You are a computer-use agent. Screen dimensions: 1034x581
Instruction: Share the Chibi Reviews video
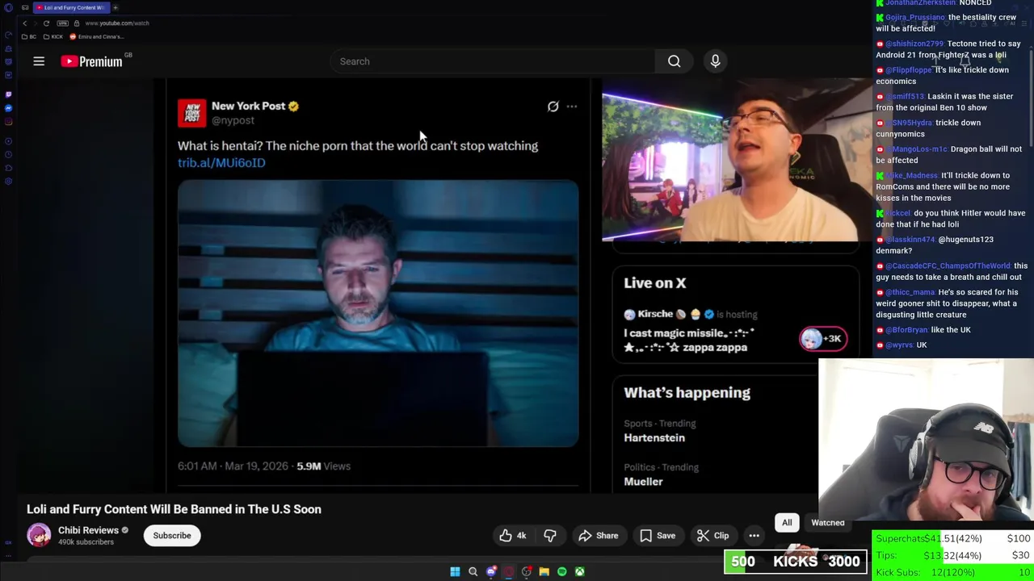click(x=599, y=536)
